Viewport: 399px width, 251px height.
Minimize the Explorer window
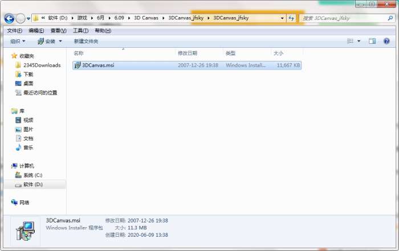(361, 4)
